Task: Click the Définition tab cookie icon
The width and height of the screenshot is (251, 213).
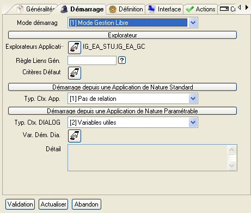Action: point(113,9)
